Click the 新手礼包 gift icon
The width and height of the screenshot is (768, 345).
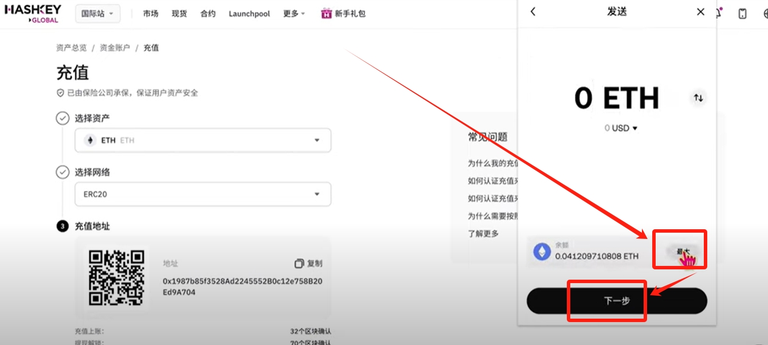(x=327, y=13)
